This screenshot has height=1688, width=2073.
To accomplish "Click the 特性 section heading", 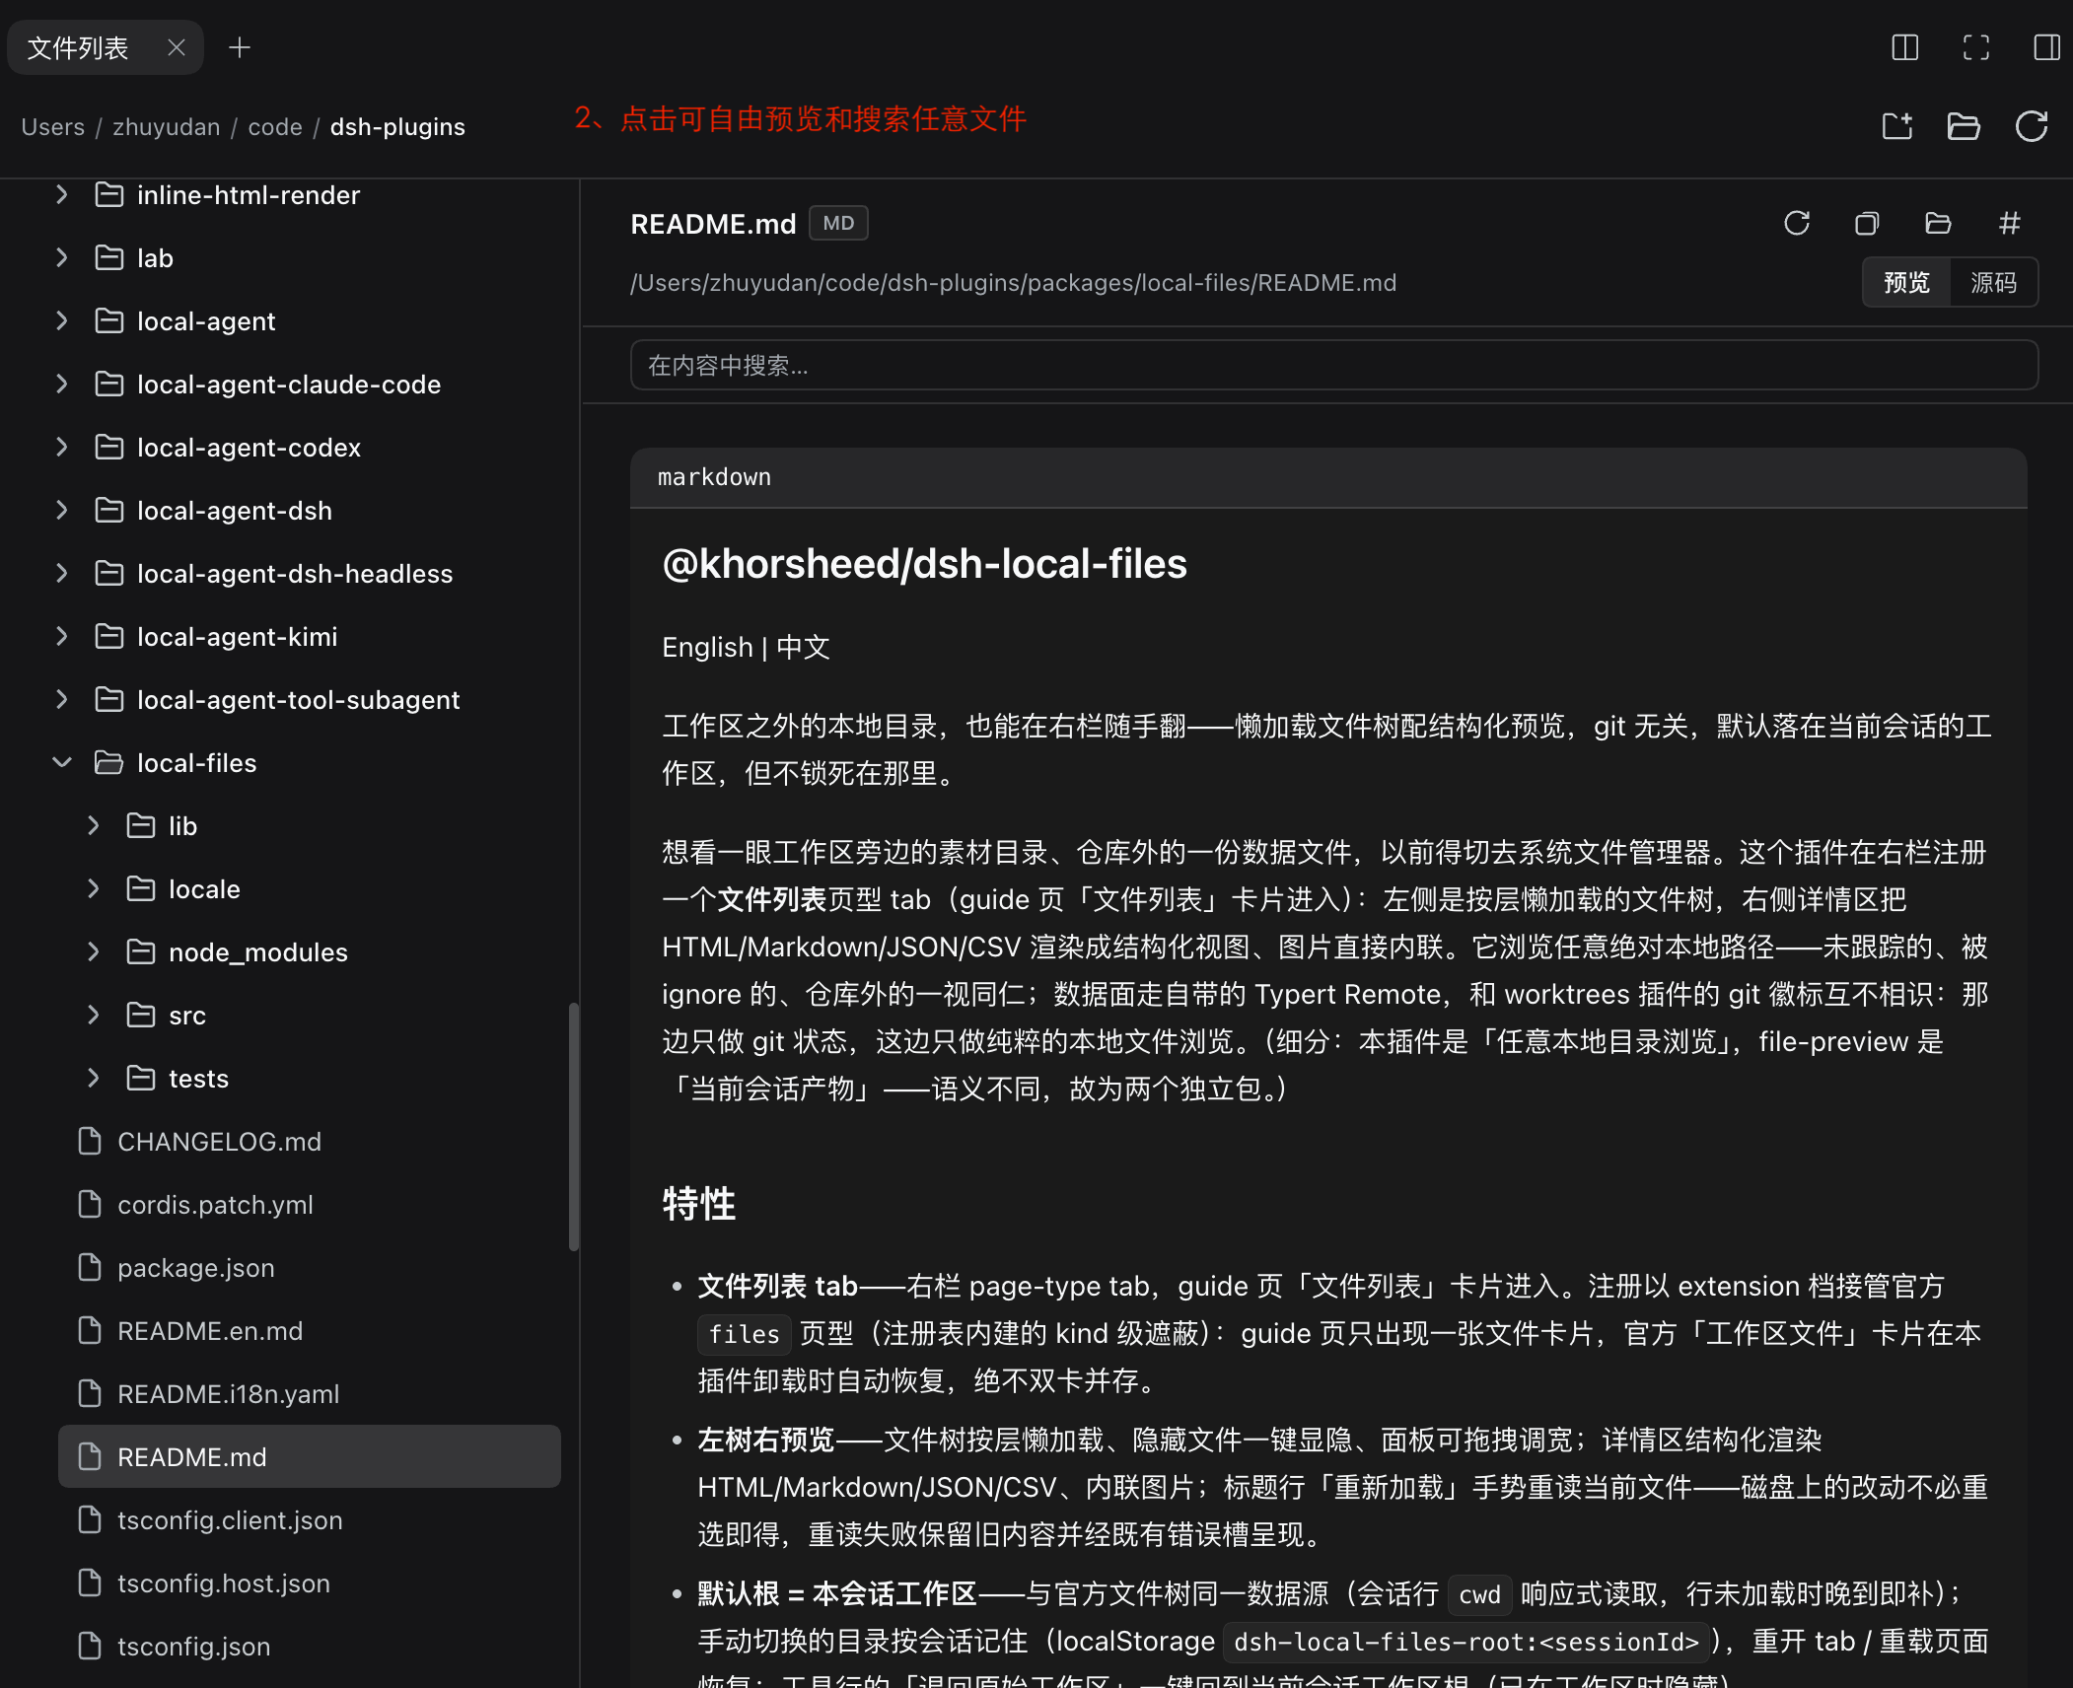I will tap(698, 1204).
